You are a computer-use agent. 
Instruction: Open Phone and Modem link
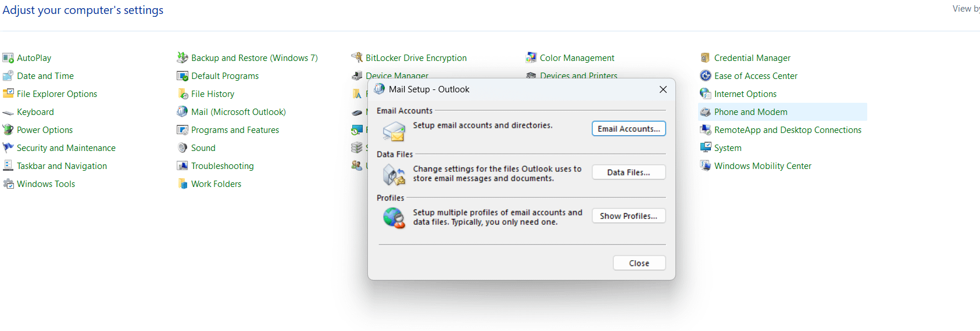click(751, 112)
